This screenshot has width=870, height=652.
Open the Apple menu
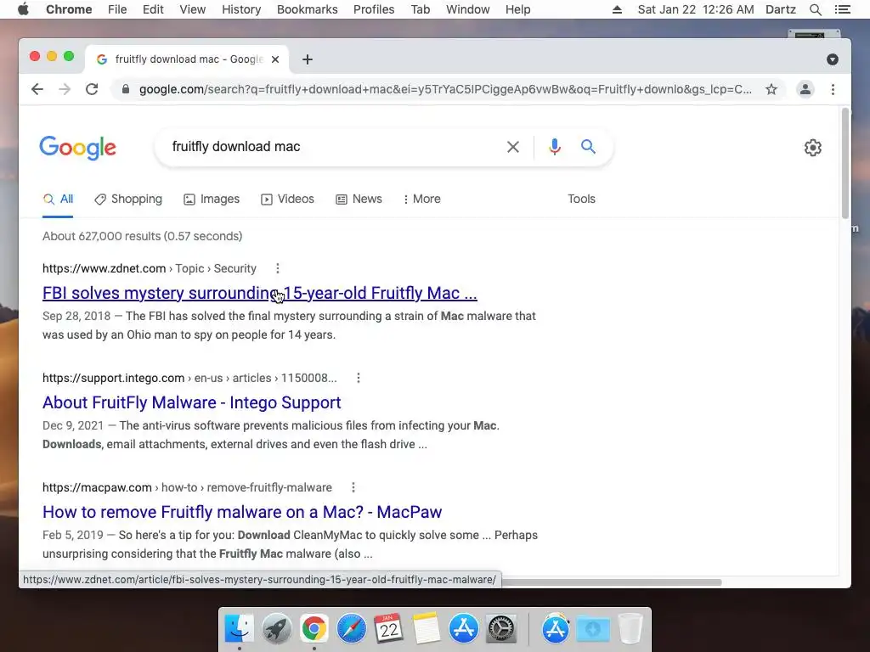click(x=23, y=9)
